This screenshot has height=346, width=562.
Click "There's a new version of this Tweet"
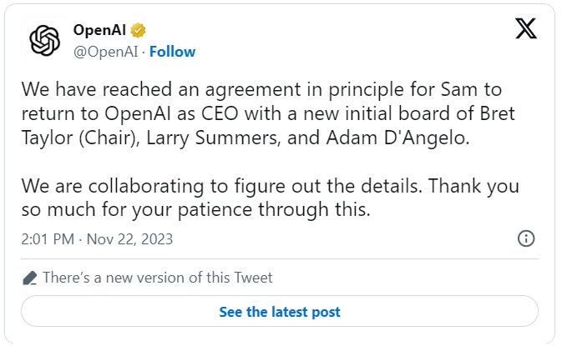pyautogui.click(x=157, y=278)
